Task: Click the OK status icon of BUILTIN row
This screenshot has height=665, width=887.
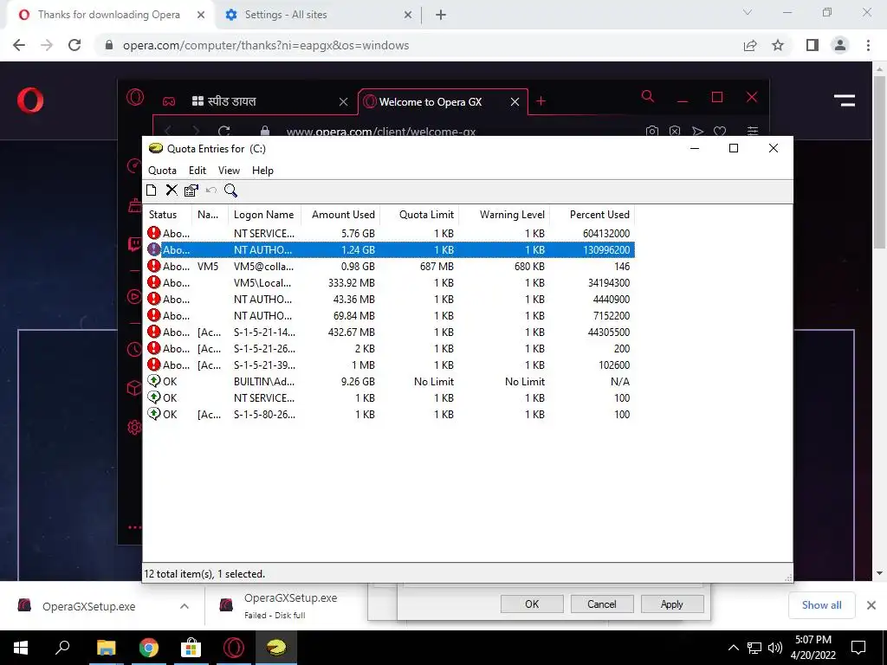Action: (x=153, y=381)
